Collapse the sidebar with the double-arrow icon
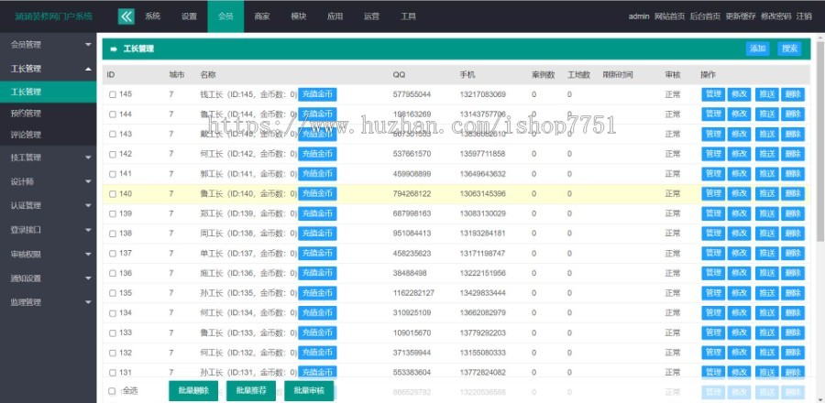The image size is (825, 403). pos(126,16)
